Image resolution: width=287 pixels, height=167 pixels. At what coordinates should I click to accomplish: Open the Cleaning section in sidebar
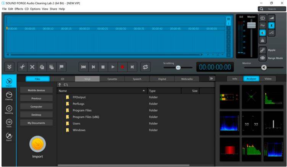pos(9,96)
